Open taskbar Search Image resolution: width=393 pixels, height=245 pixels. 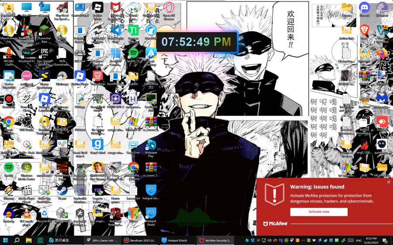(17, 240)
